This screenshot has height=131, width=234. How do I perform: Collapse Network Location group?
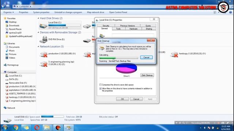point(38,47)
